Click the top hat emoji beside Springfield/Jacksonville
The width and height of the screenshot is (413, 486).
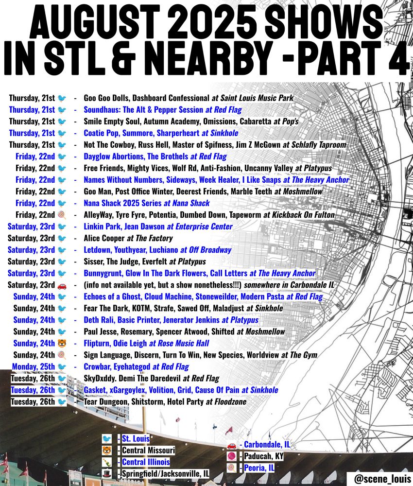click(x=107, y=474)
